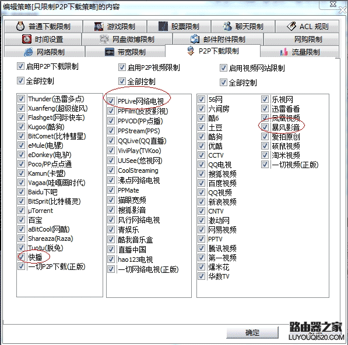Click the 邮件附件限制 icon

195,39
